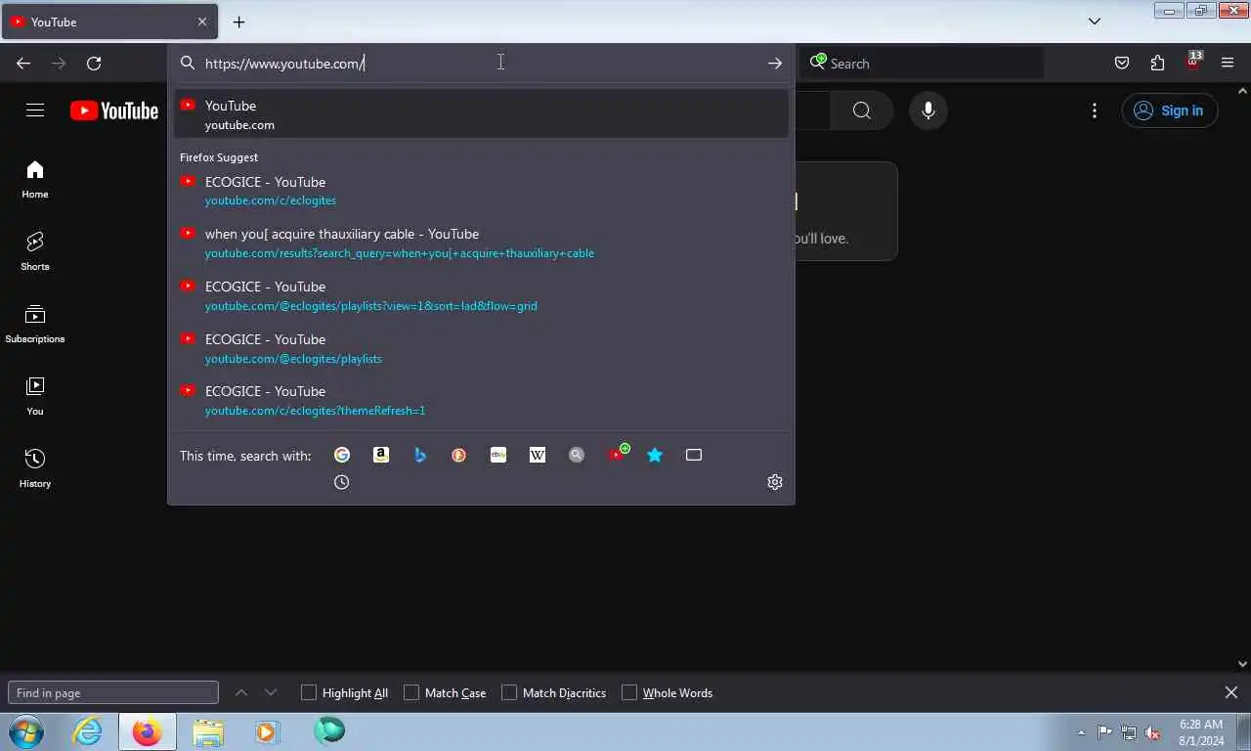The width and height of the screenshot is (1251, 751).
Task: Open ECOGICE themeRefresh=1 suggestion
Action: 481,400
